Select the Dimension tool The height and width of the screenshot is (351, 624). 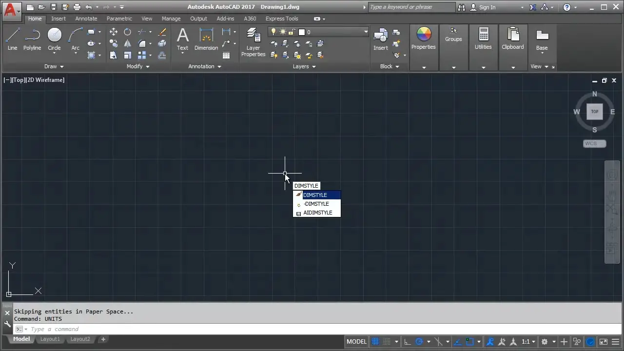pos(206,39)
